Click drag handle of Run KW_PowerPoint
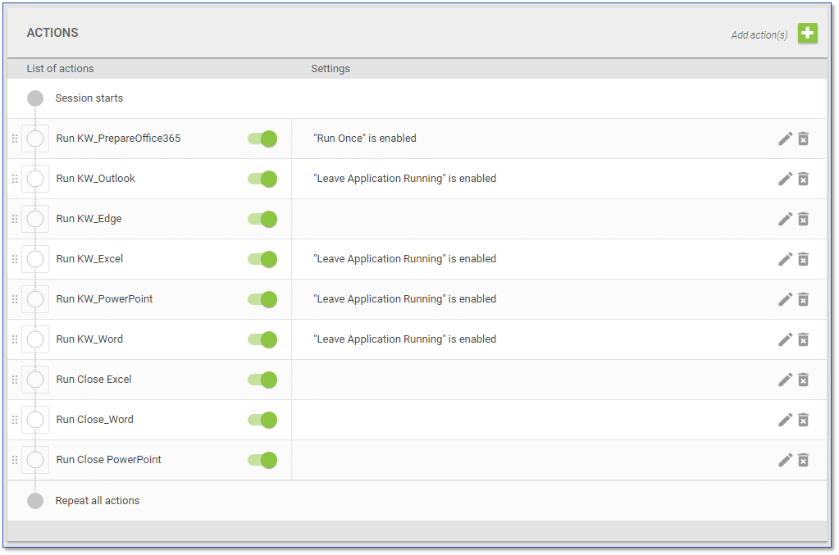 point(15,299)
